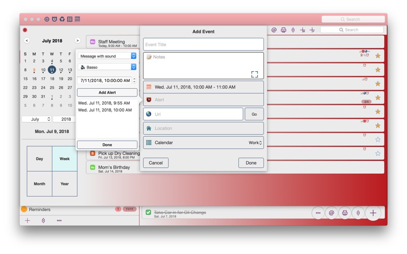The image size is (407, 254).
Task: Go to next month with > button
Action: [x=77, y=41]
